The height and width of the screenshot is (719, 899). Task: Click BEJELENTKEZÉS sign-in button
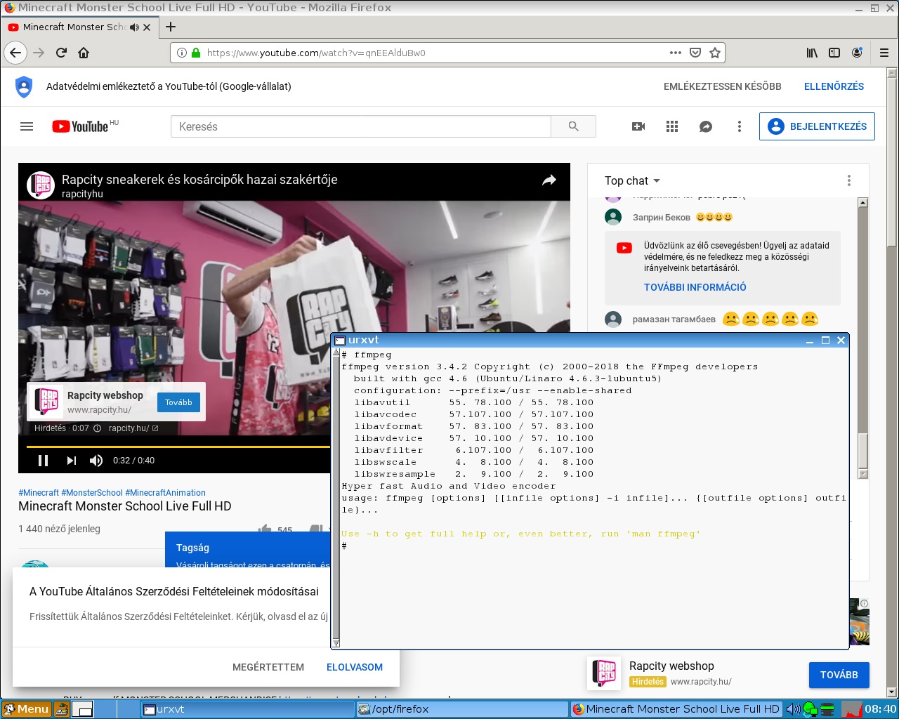817,126
